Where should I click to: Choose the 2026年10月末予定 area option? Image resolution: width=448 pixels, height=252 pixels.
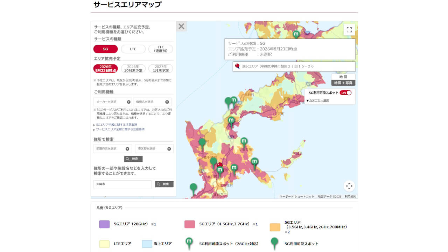[x=133, y=69]
